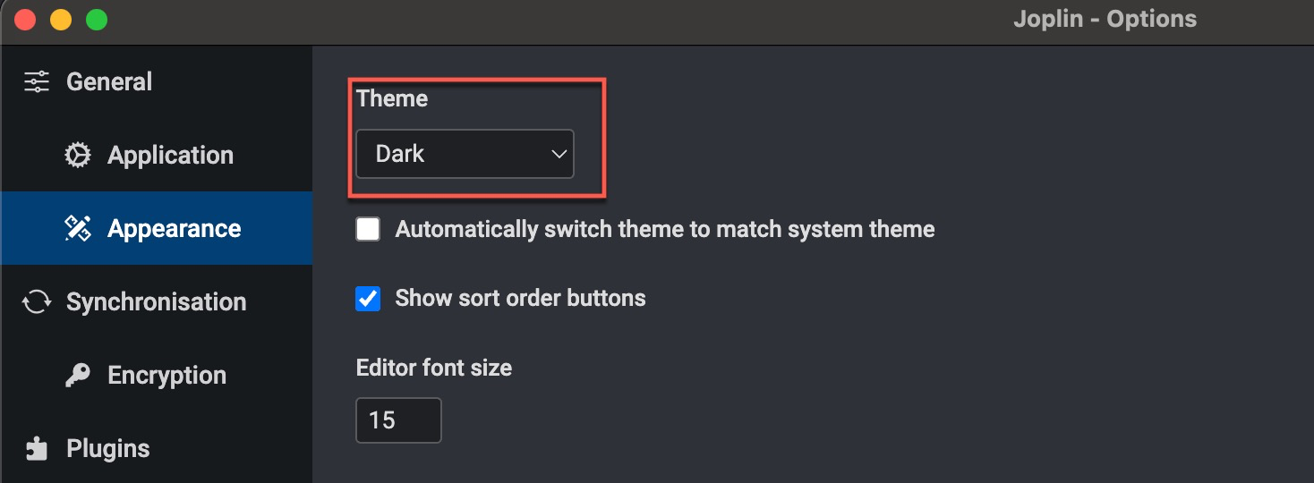Click the Application gear icon
The height and width of the screenshot is (483, 1314).
click(78, 156)
